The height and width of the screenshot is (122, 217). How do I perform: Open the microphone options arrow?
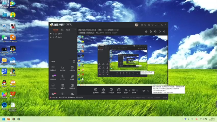[x=129, y=90]
